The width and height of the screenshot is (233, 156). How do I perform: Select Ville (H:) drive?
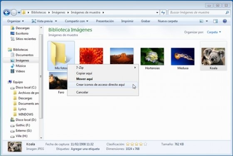19,136
